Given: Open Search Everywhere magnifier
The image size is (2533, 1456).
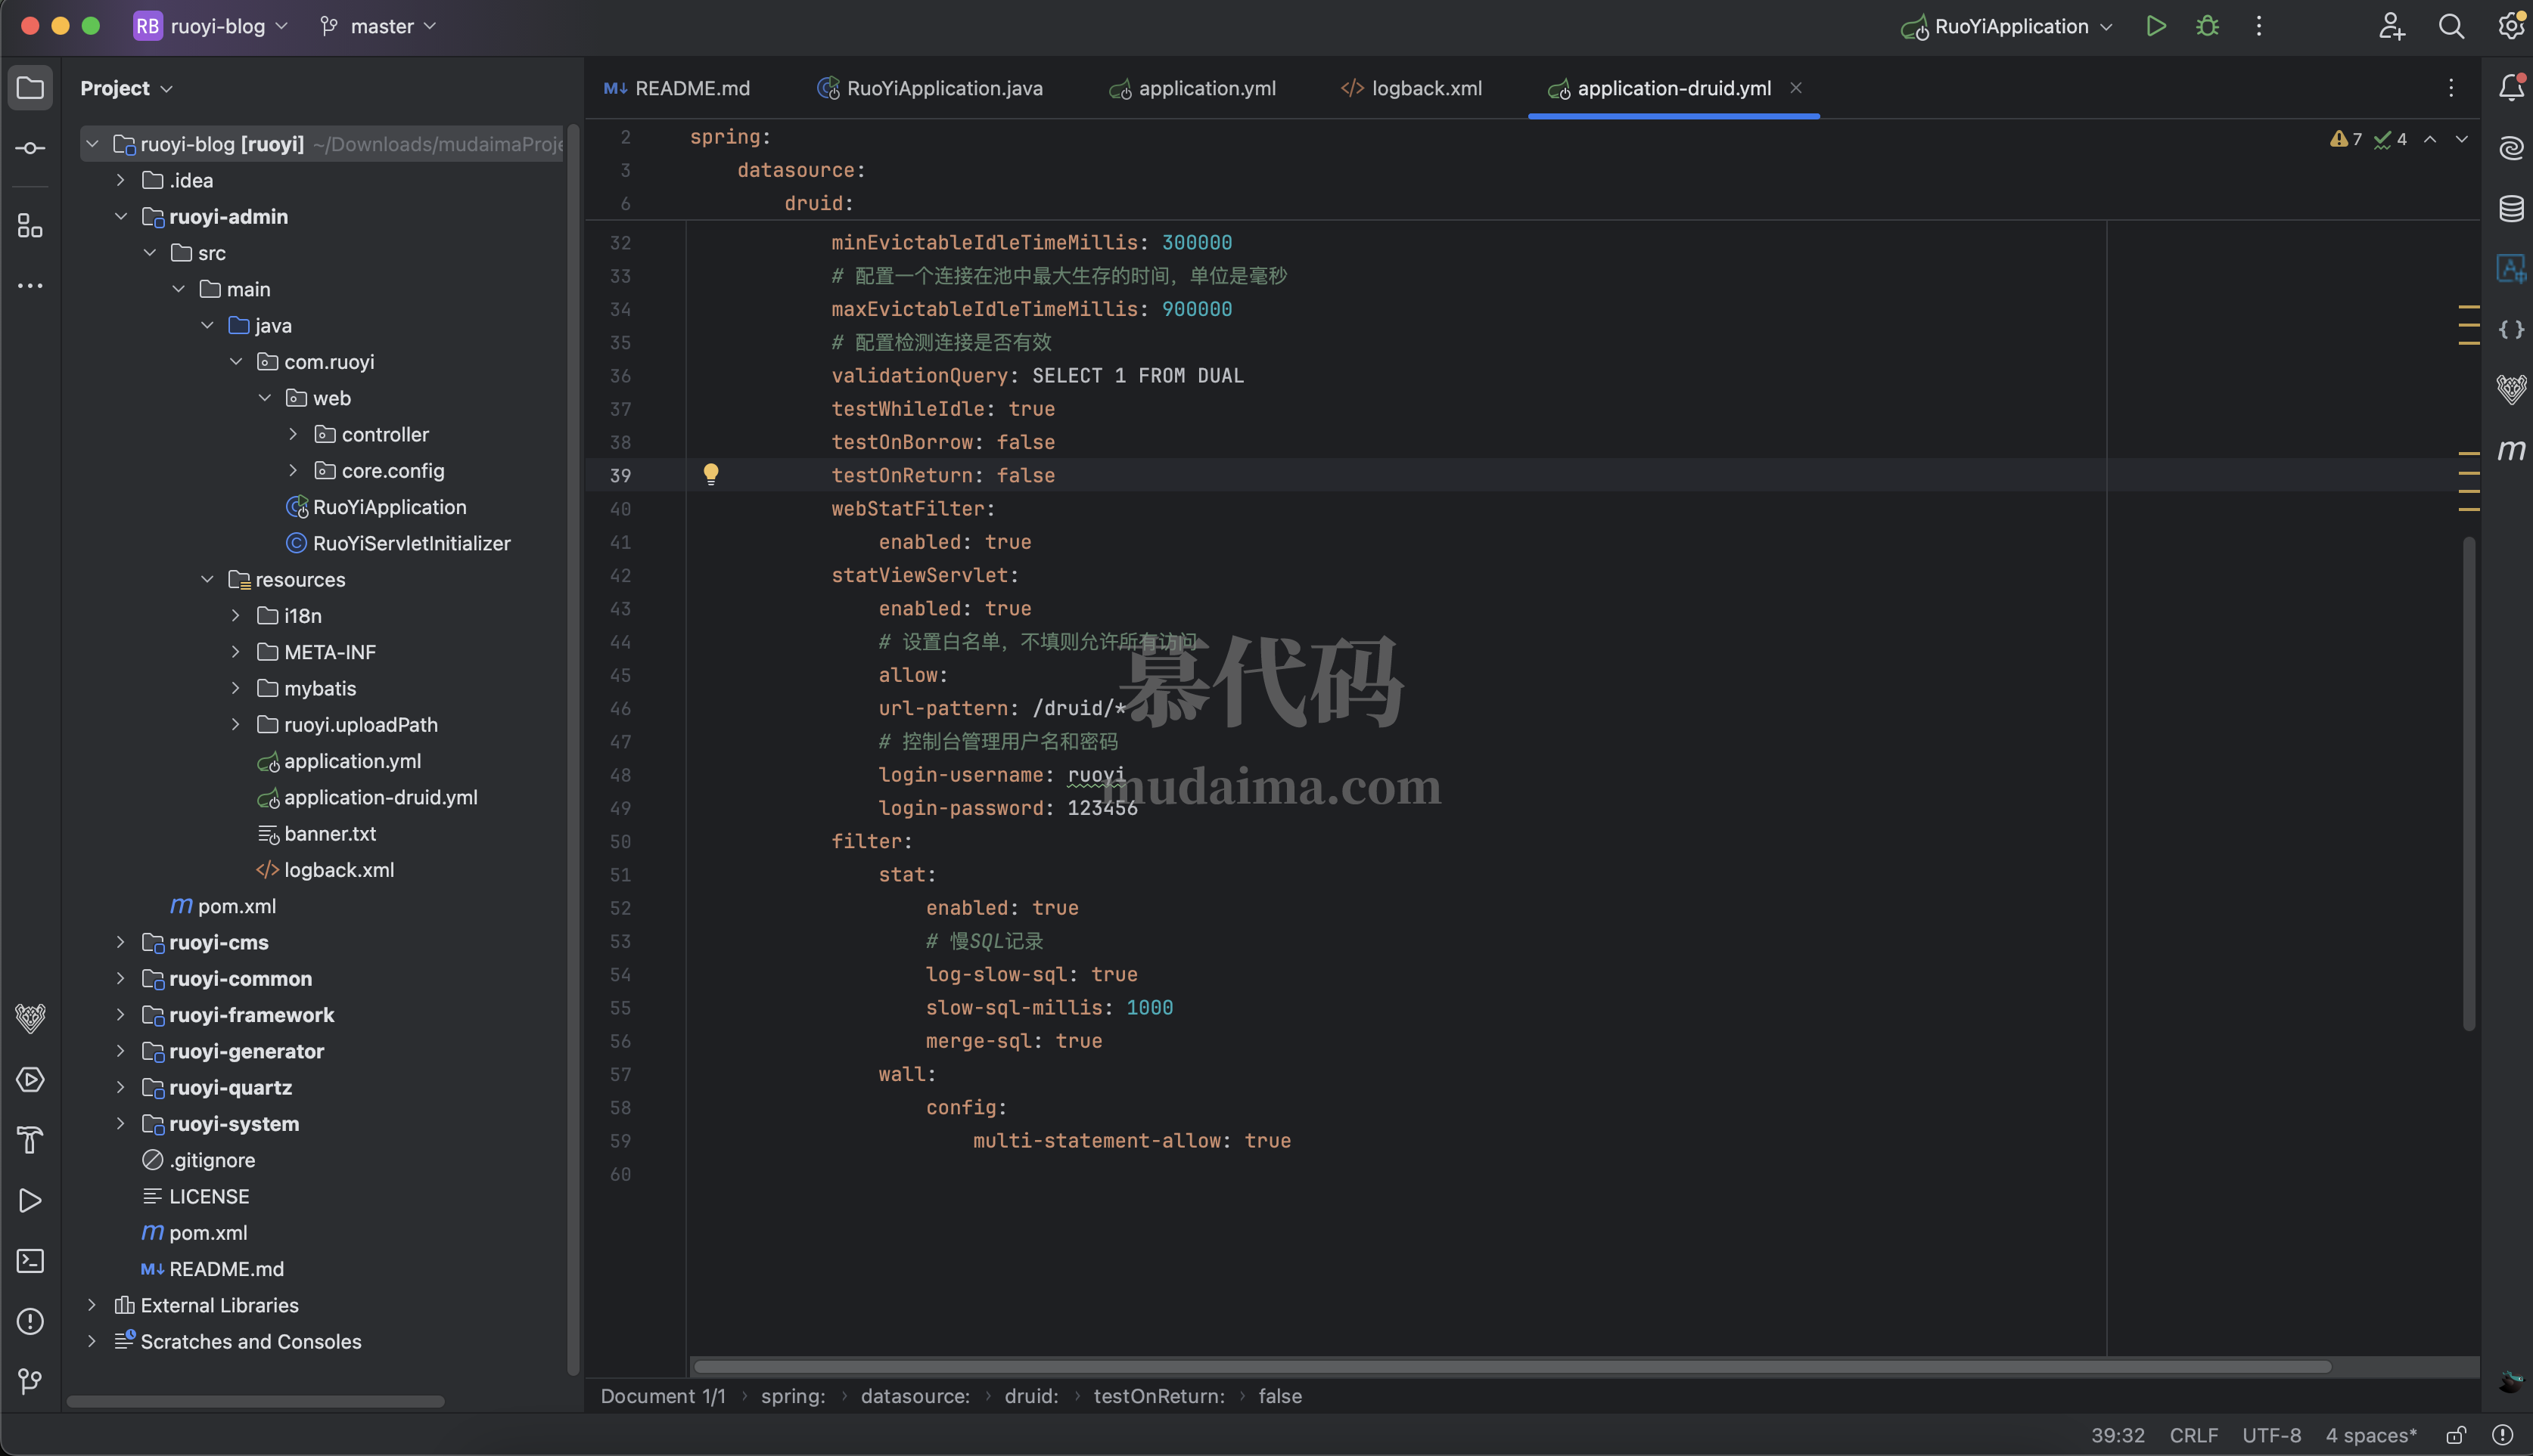Looking at the screenshot, I should (x=2451, y=27).
